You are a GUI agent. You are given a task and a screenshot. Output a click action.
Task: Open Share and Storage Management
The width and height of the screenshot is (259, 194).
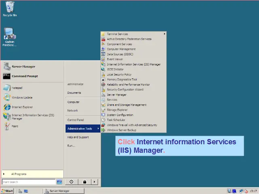click(134, 105)
